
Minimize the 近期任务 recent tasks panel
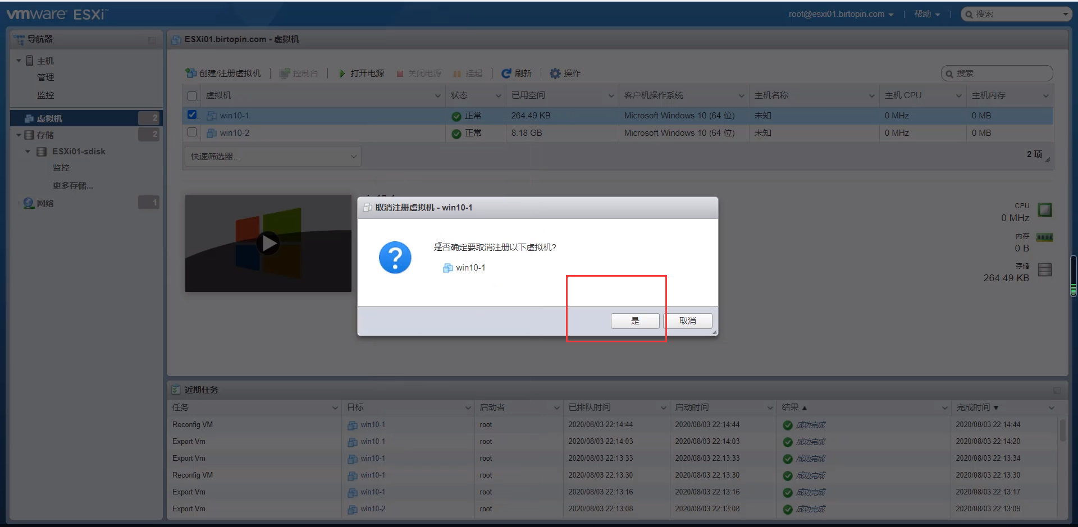pos(1057,390)
